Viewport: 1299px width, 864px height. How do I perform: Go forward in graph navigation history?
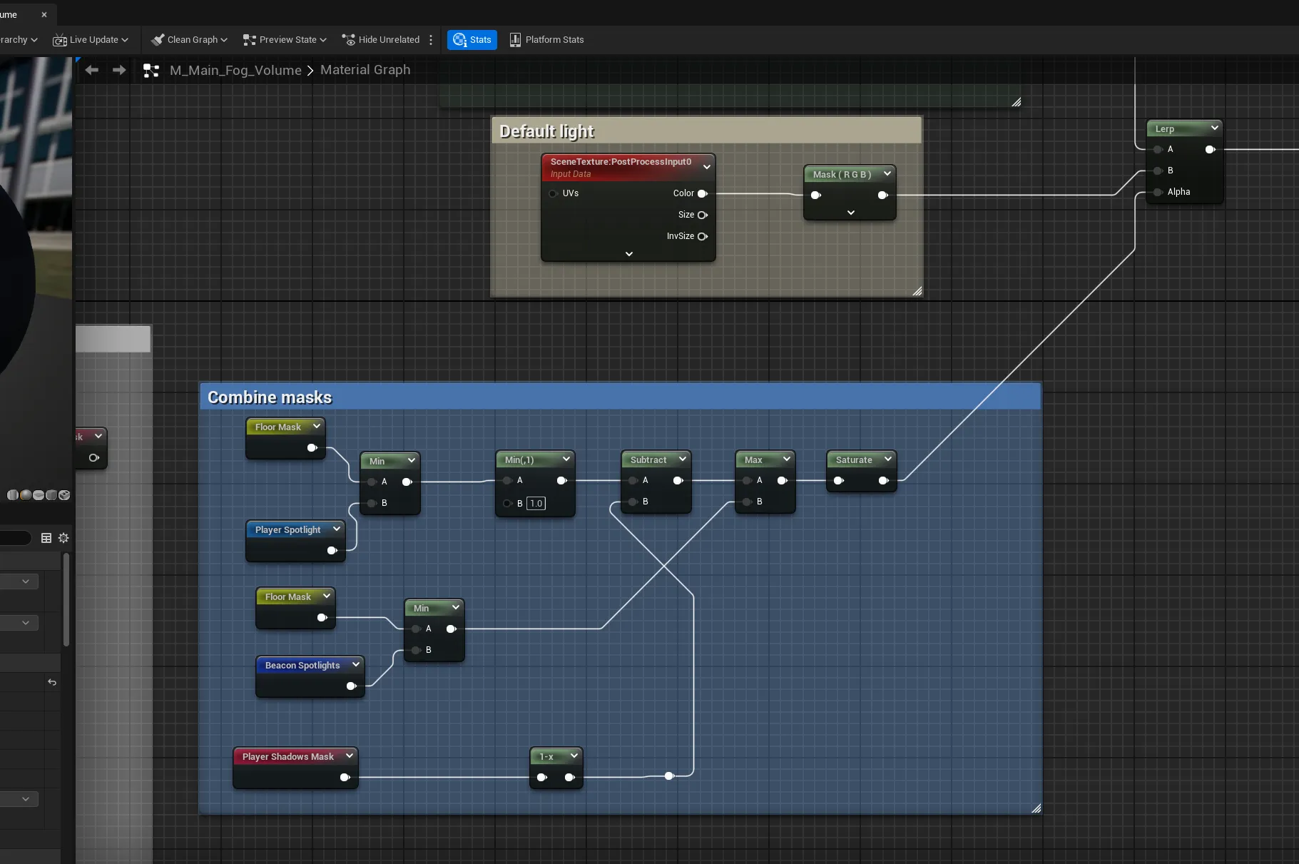click(x=119, y=70)
